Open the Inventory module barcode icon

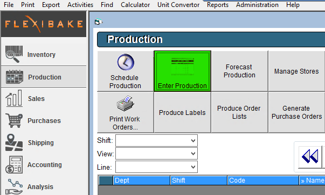click(x=14, y=54)
